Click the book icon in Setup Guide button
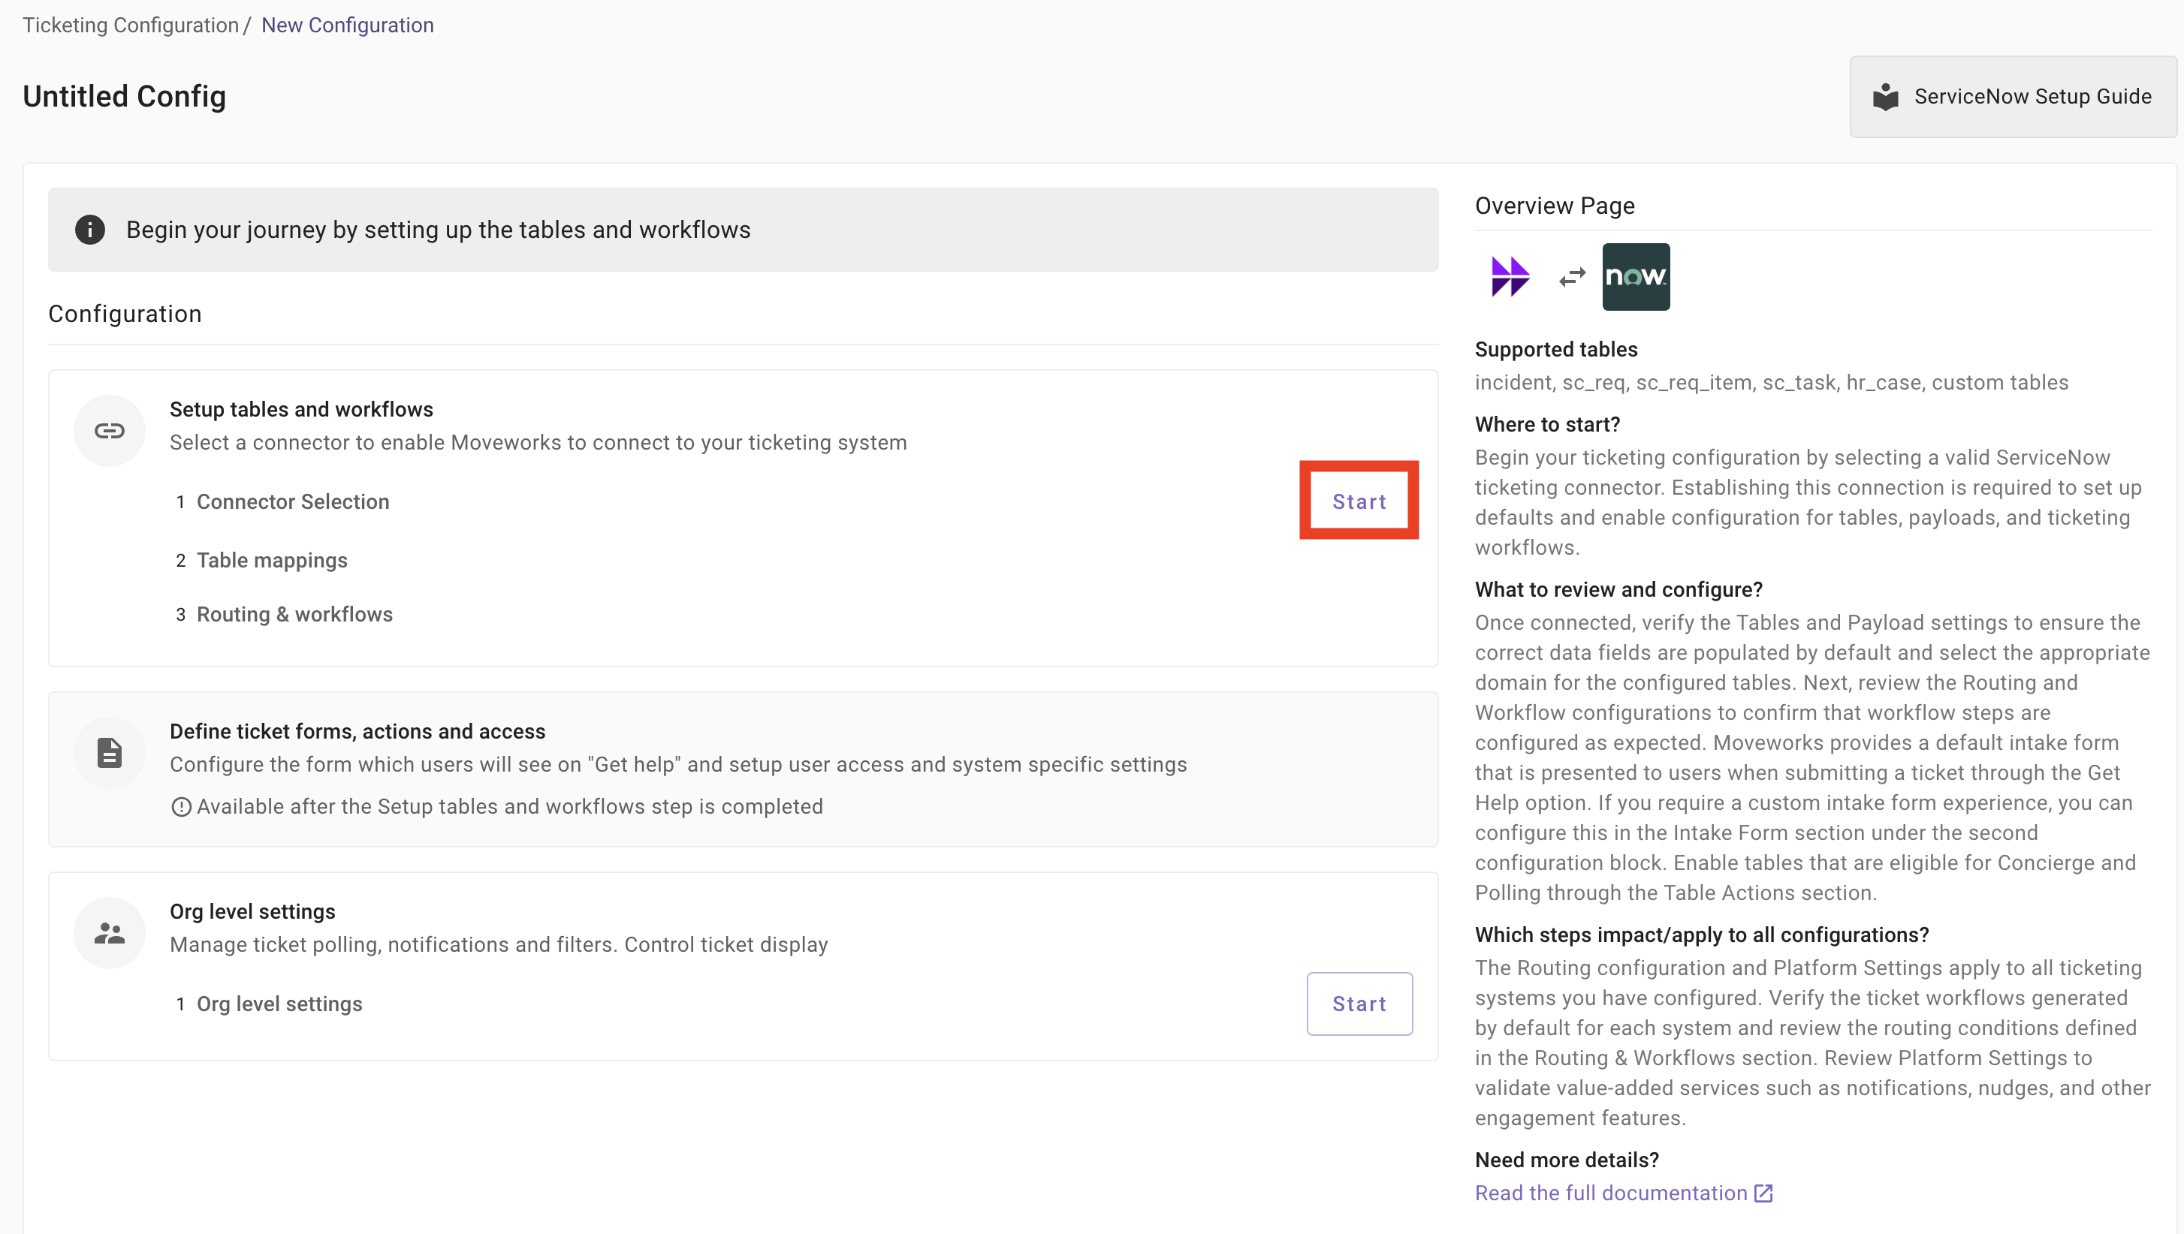This screenshot has height=1234, width=2184. tap(1886, 97)
